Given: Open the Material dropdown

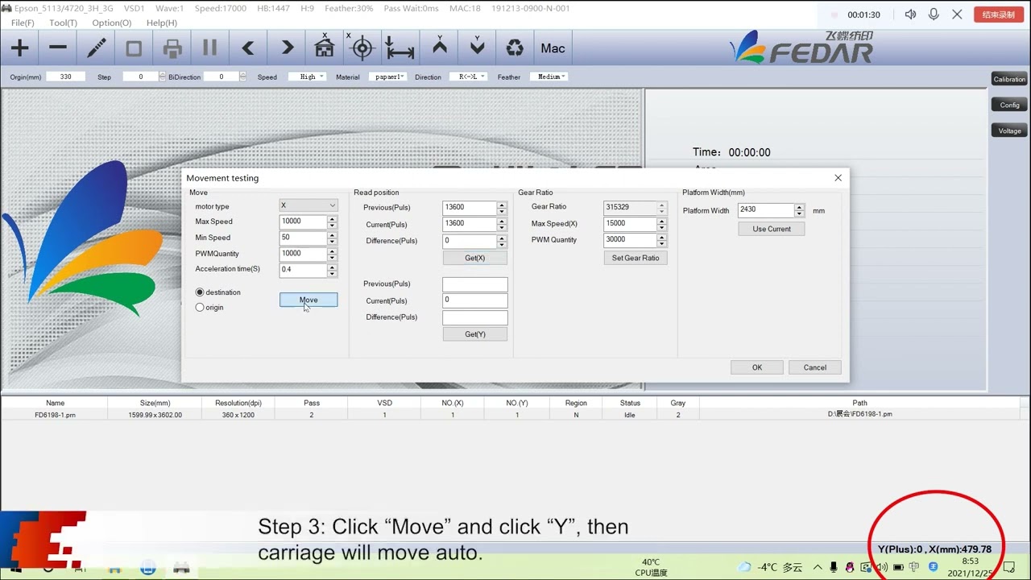Looking at the screenshot, I should pyautogui.click(x=387, y=77).
